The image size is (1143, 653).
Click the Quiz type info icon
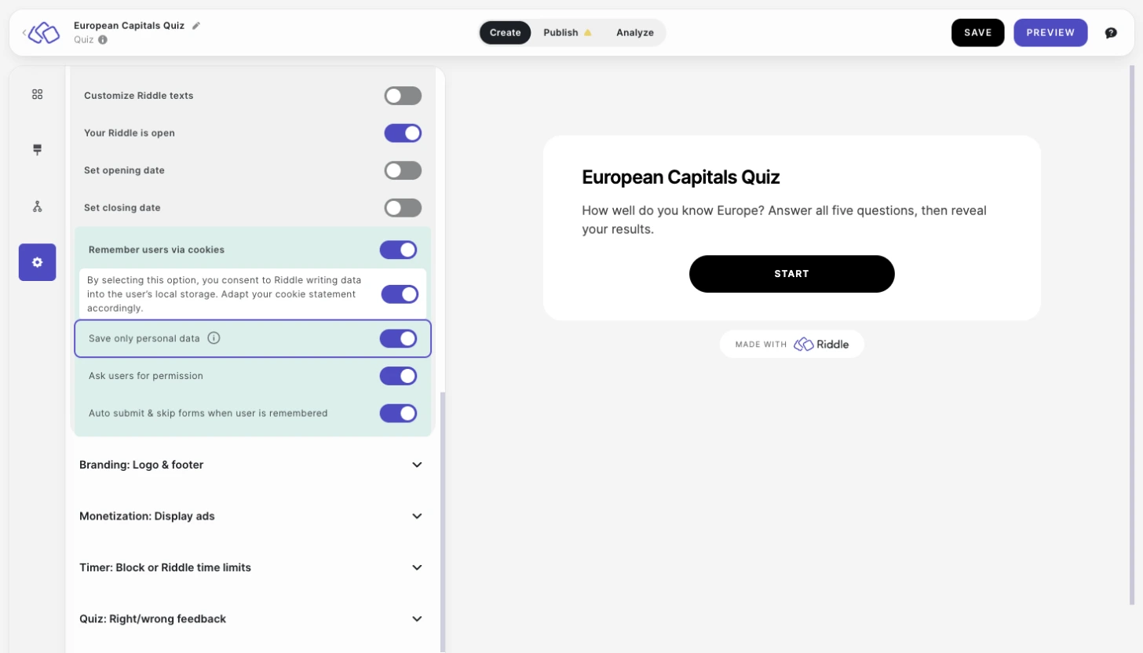[103, 39]
